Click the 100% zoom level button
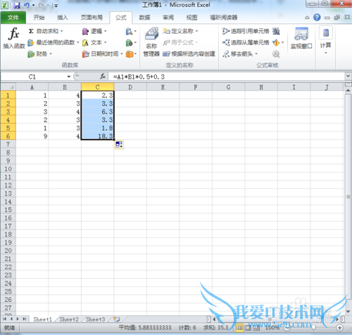The image size is (352, 335). 272,327
